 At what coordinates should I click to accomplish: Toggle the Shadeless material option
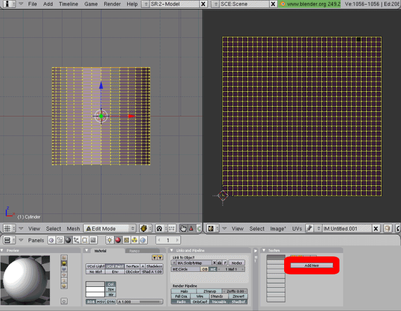click(x=155, y=266)
